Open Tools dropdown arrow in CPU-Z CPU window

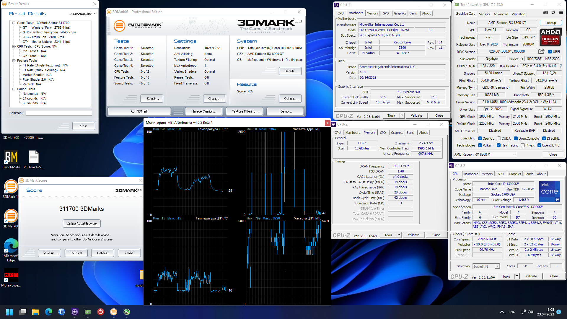[517, 276]
